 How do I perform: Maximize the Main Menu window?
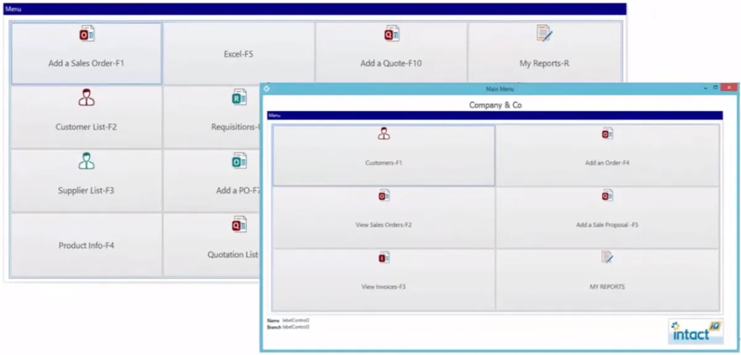(716, 88)
